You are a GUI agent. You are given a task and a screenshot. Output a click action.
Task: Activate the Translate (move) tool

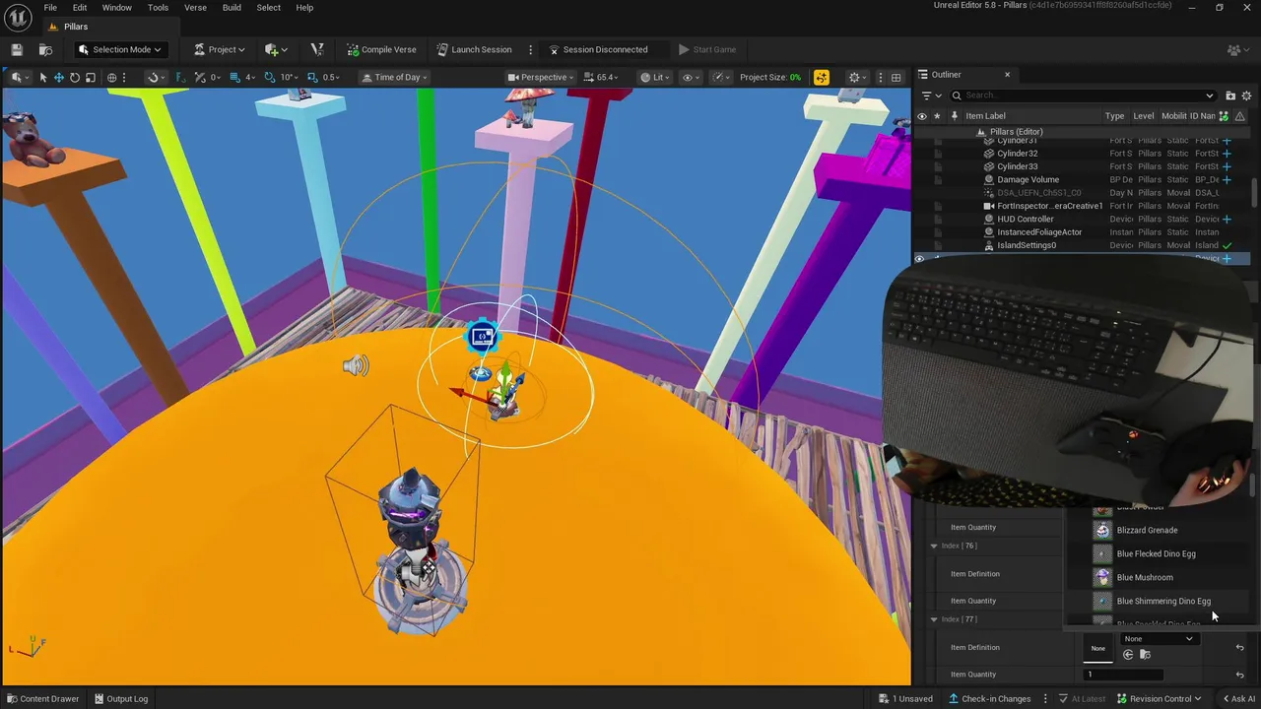point(58,77)
